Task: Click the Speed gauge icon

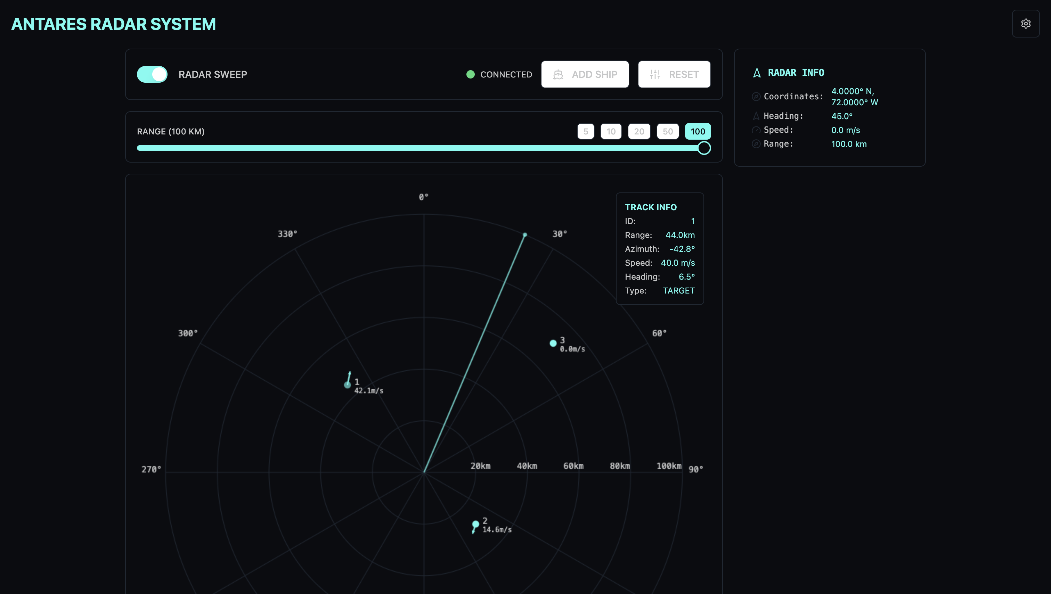Action: coord(756,130)
